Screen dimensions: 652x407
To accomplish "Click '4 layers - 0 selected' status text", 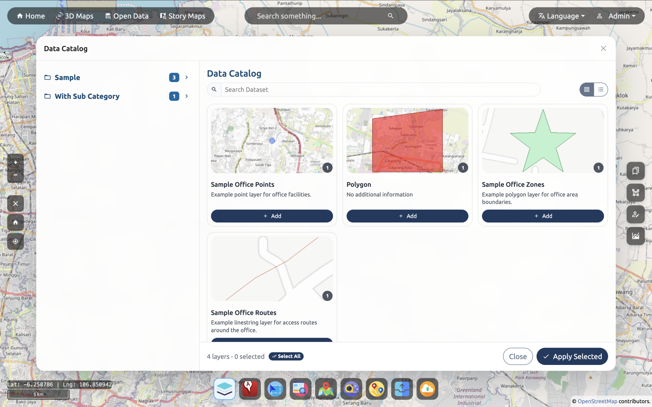I will tap(236, 356).
